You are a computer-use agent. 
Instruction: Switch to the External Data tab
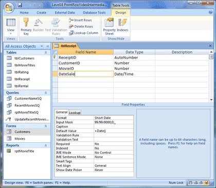[x=65, y=13]
